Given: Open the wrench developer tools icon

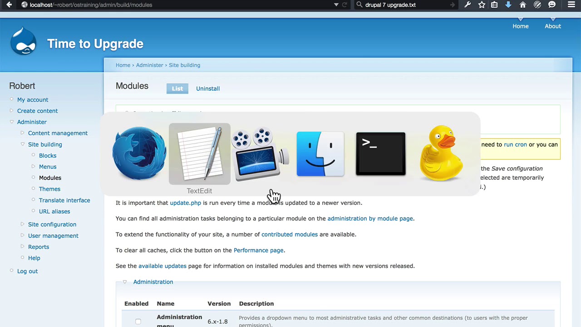Looking at the screenshot, I should point(468,5).
